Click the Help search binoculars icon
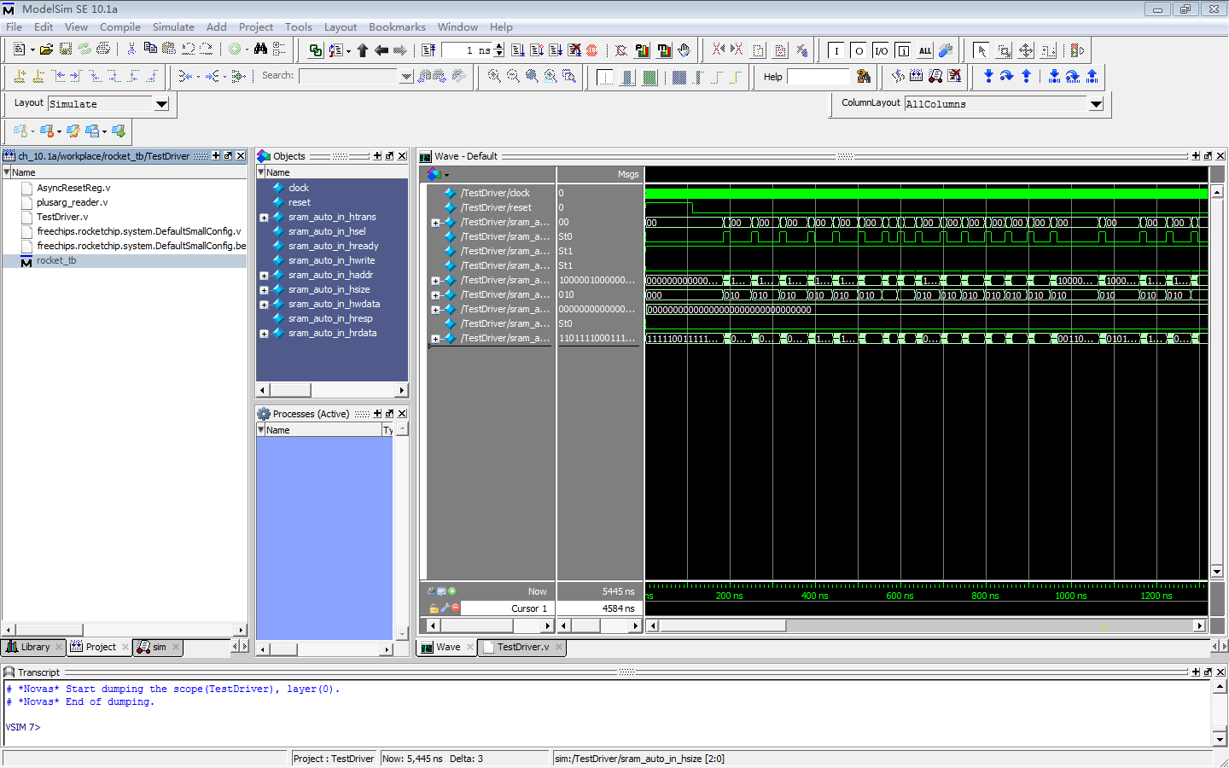The width and height of the screenshot is (1229, 768). point(864,76)
